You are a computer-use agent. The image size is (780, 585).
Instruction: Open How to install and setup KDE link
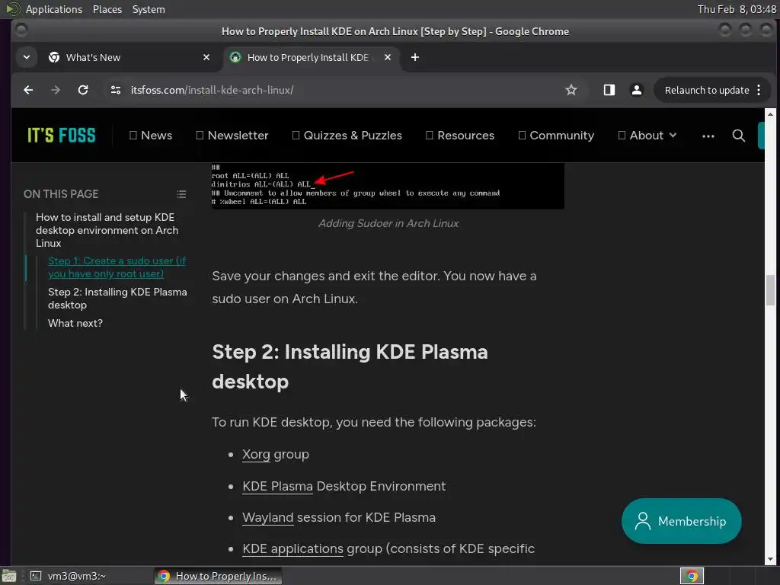[x=107, y=230]
